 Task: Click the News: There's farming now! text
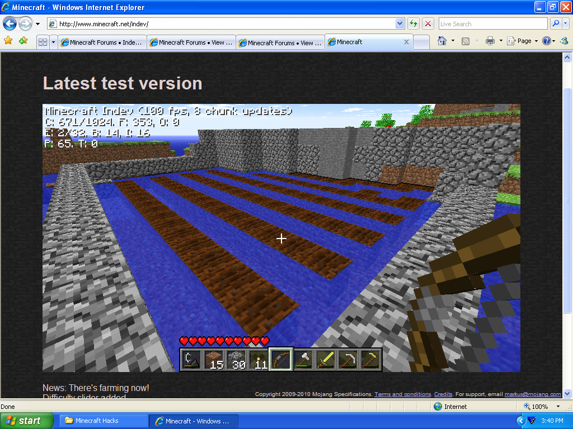click(96, 388)
